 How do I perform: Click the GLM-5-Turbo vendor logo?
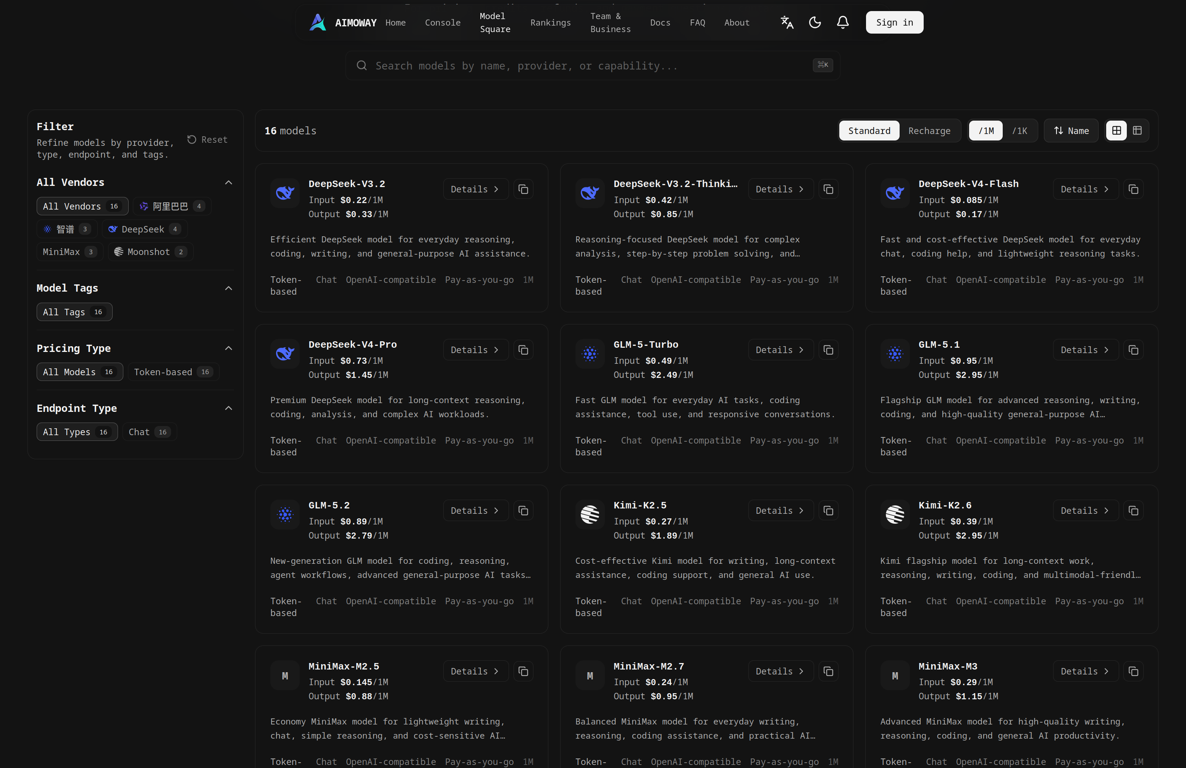pyautogui.click(x=590, y=353)
